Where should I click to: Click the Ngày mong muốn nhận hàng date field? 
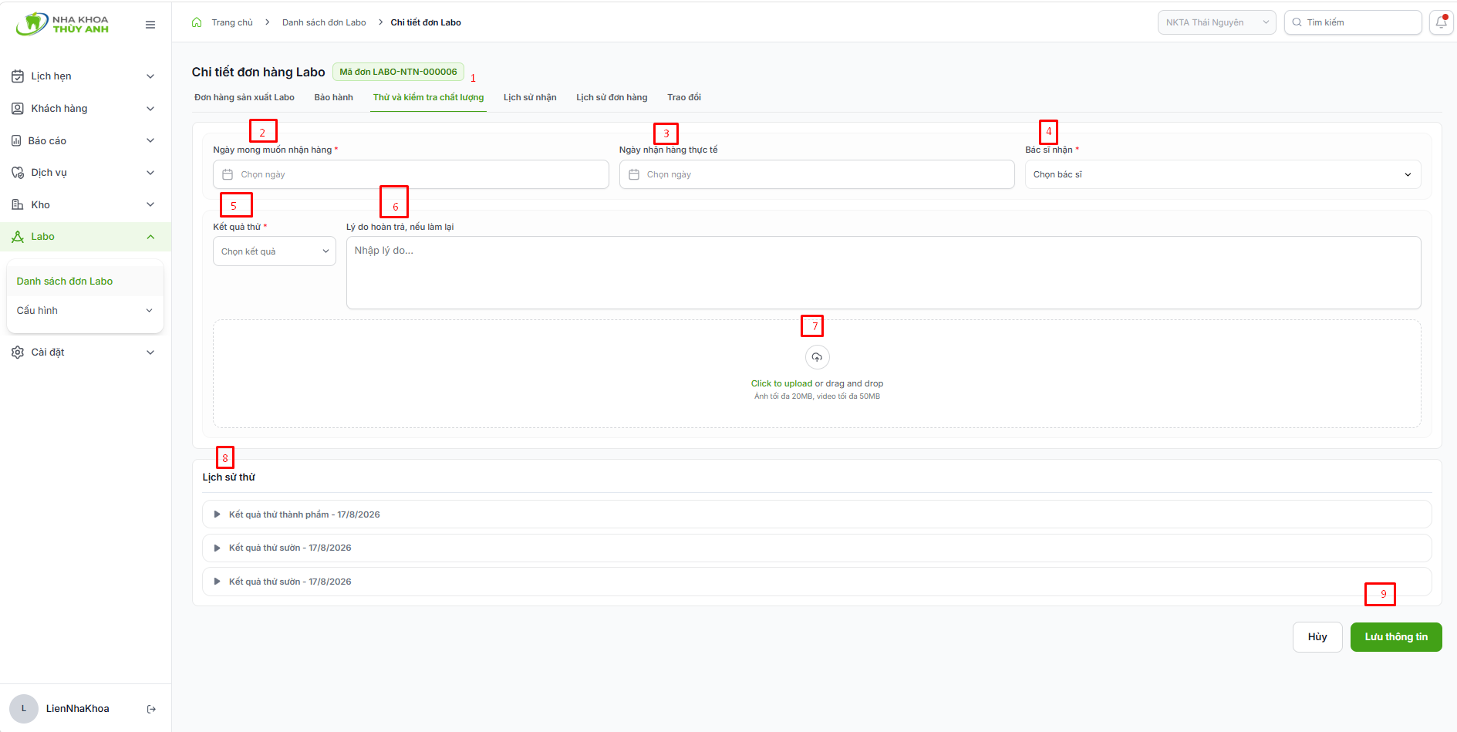coord(411,174)
